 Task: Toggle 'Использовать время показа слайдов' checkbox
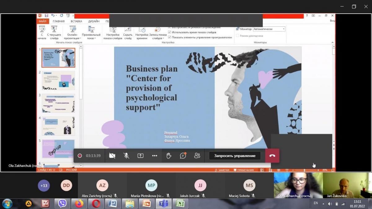tap(170, 32)
